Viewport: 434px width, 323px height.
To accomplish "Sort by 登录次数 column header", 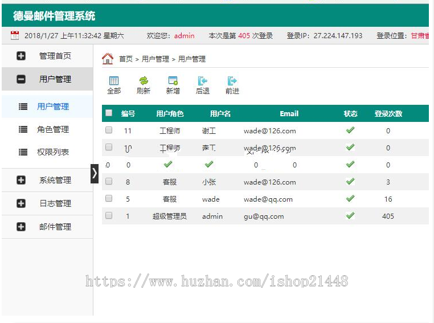I will pyautogui.click(x=388, y=113).
